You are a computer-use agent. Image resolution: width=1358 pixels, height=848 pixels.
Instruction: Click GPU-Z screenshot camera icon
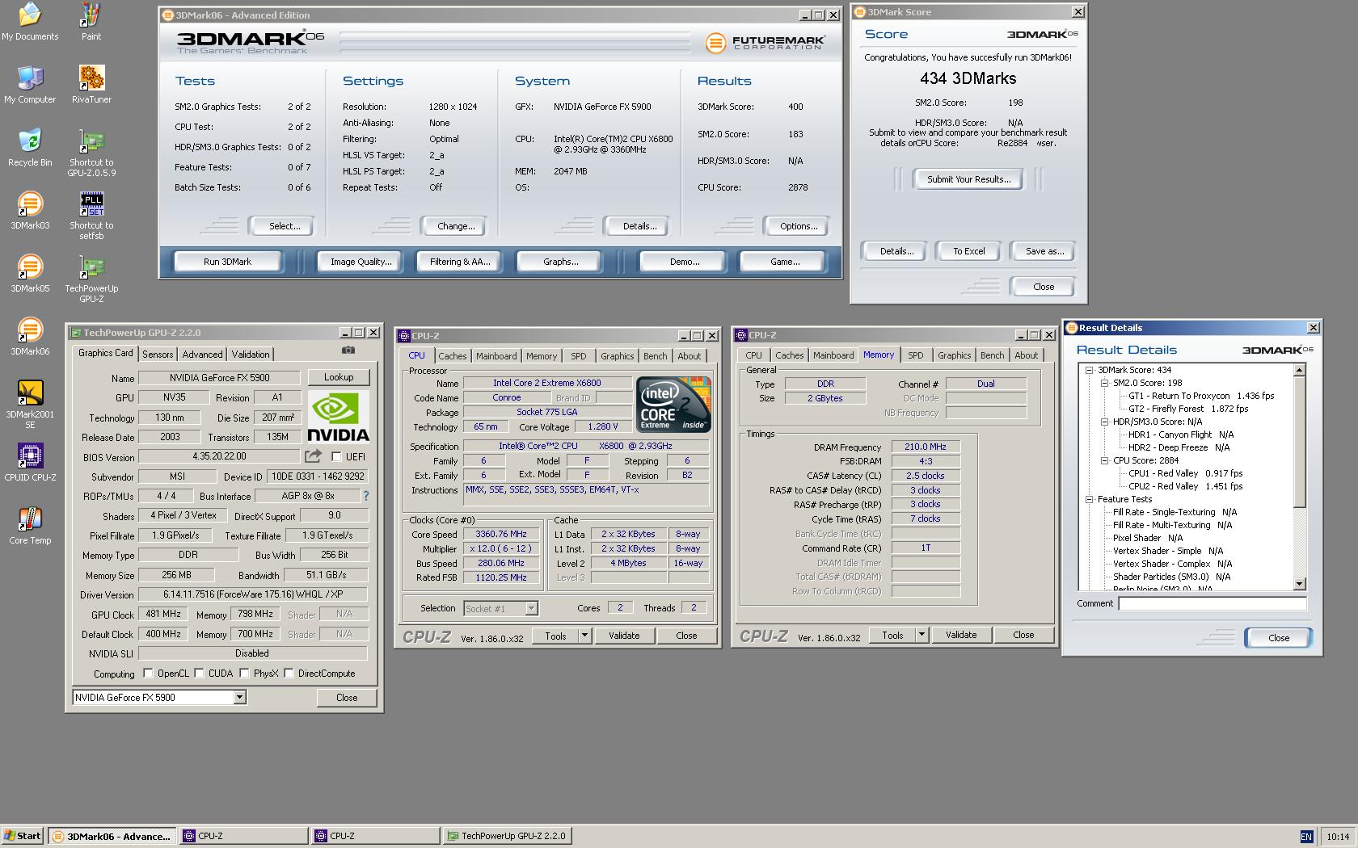tap(348, 350)
